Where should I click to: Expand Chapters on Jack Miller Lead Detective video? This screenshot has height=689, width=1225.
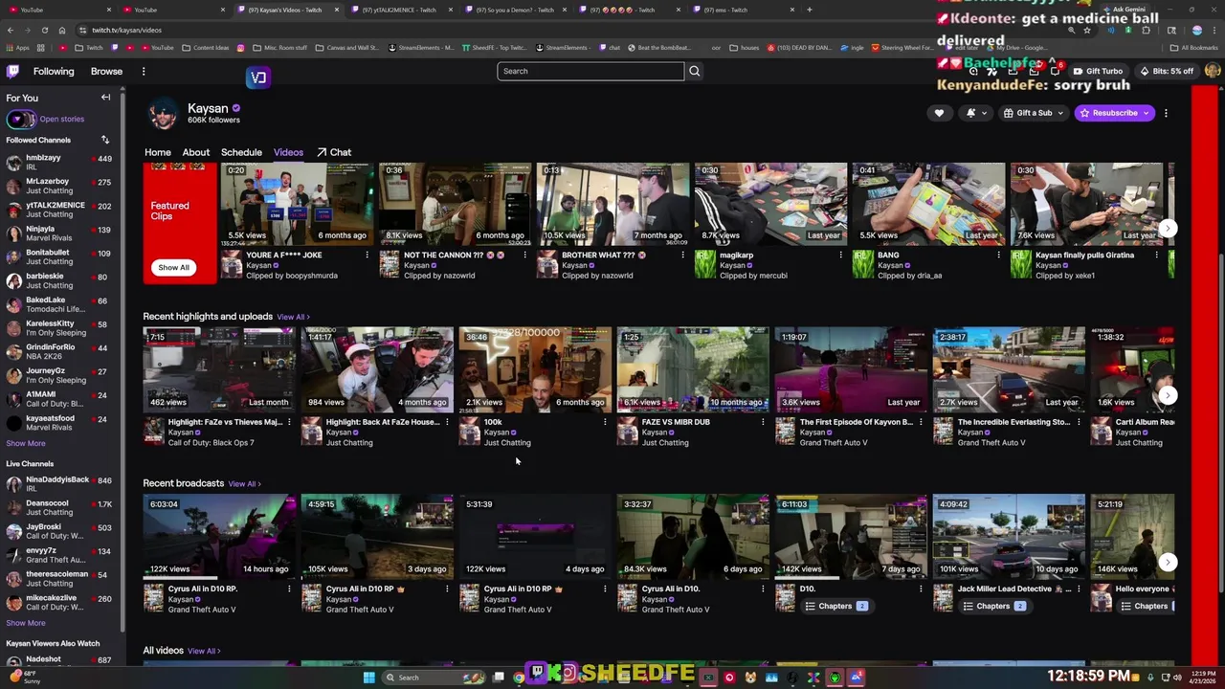(993, 606)
